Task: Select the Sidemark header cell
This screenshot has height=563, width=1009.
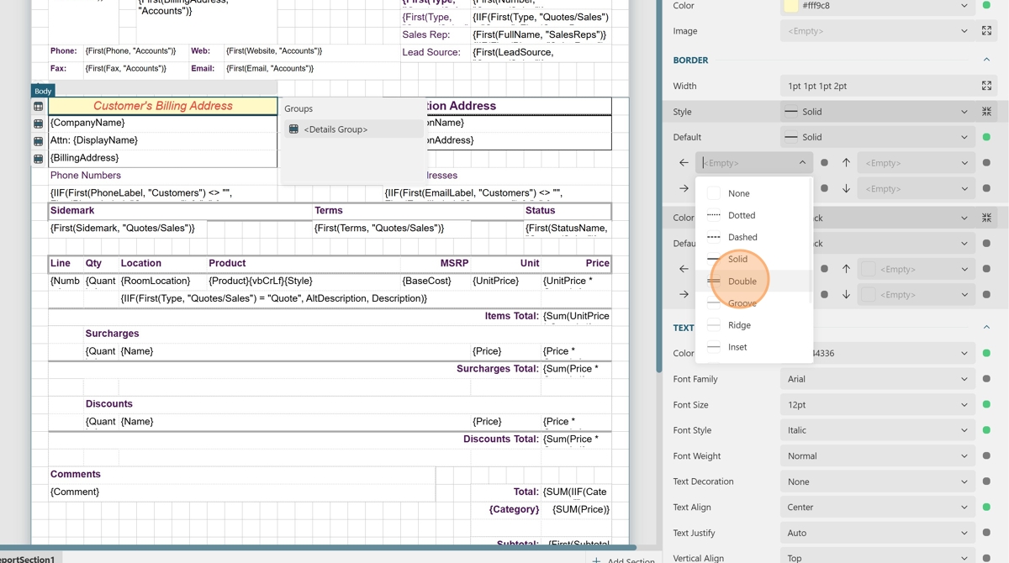Action: (x=181, y=211)
